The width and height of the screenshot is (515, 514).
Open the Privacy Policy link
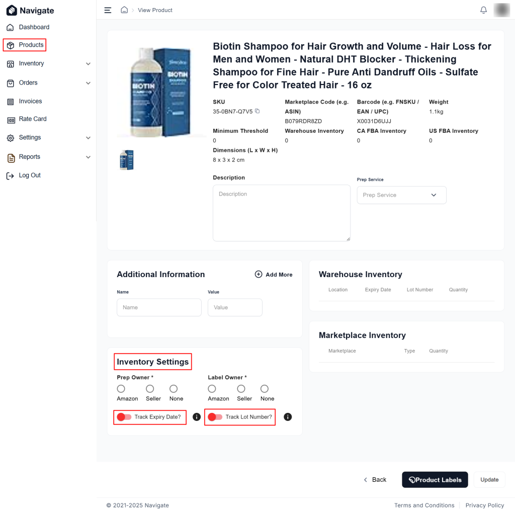(x=484, y=505)
